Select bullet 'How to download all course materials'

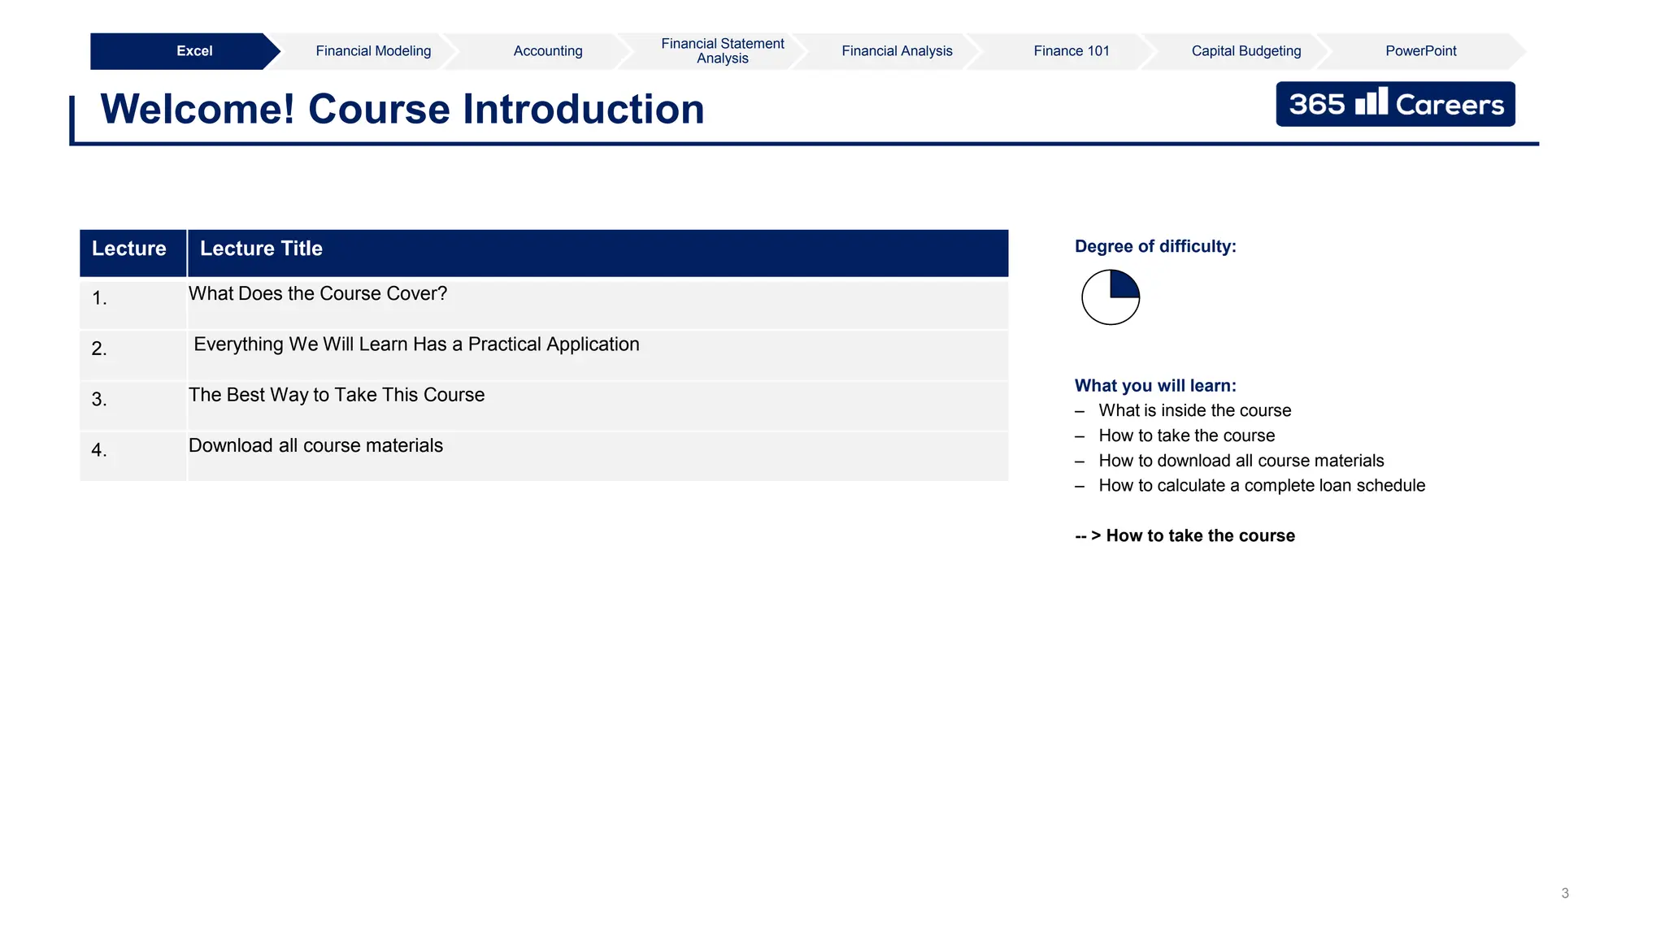tap(1241, 461)
